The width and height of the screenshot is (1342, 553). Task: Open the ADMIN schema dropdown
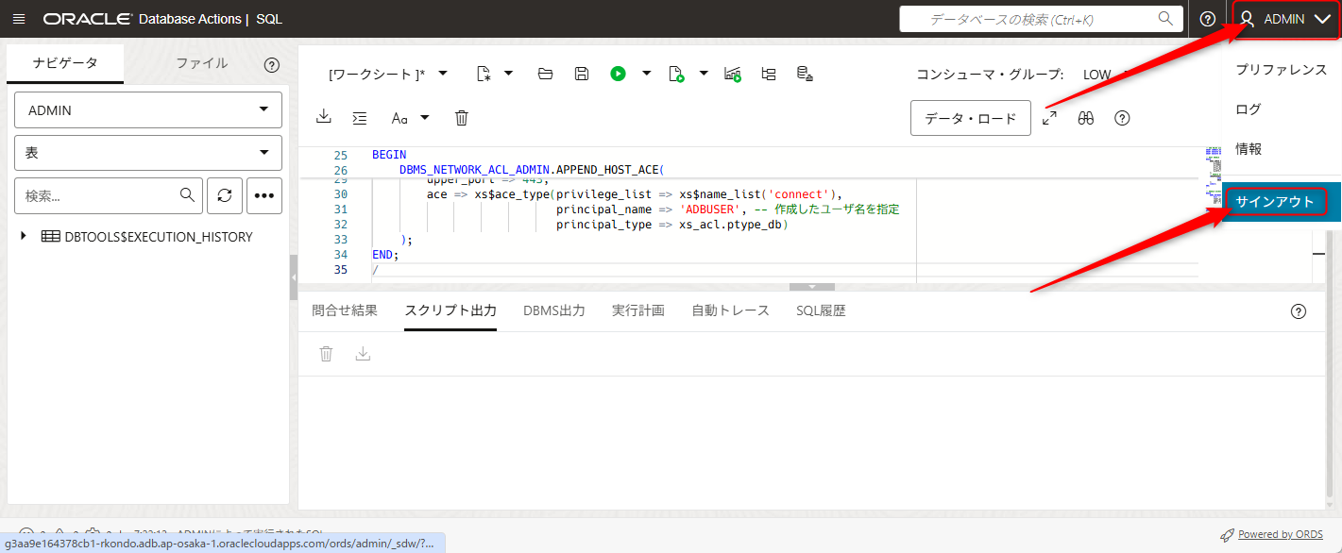(148, 110)
